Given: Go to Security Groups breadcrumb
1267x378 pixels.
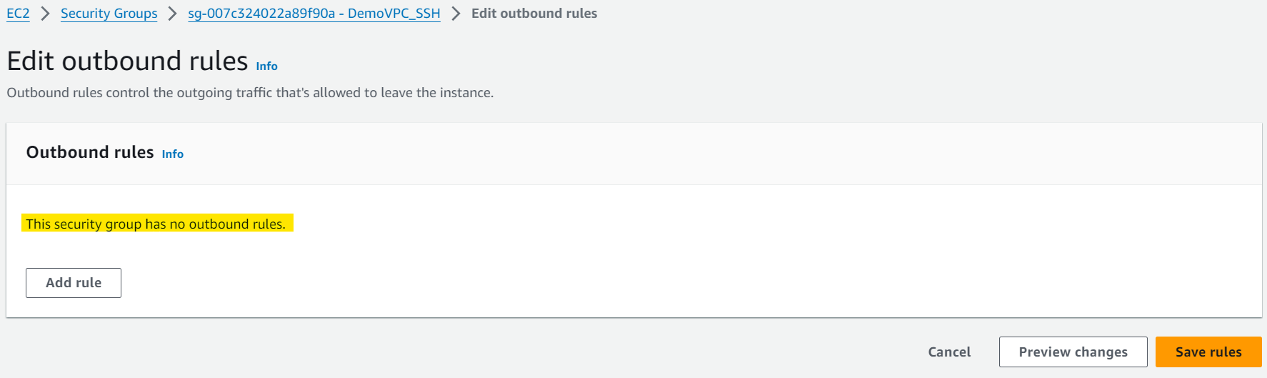Looking at the screenshot, I should pyautogui.click(x=109, y=14).
